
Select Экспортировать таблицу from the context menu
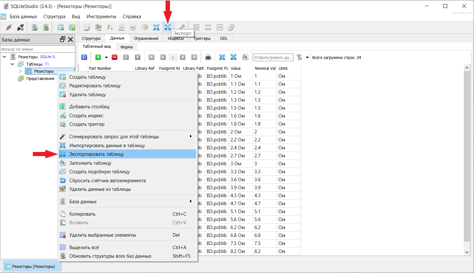tap(97, 154)
